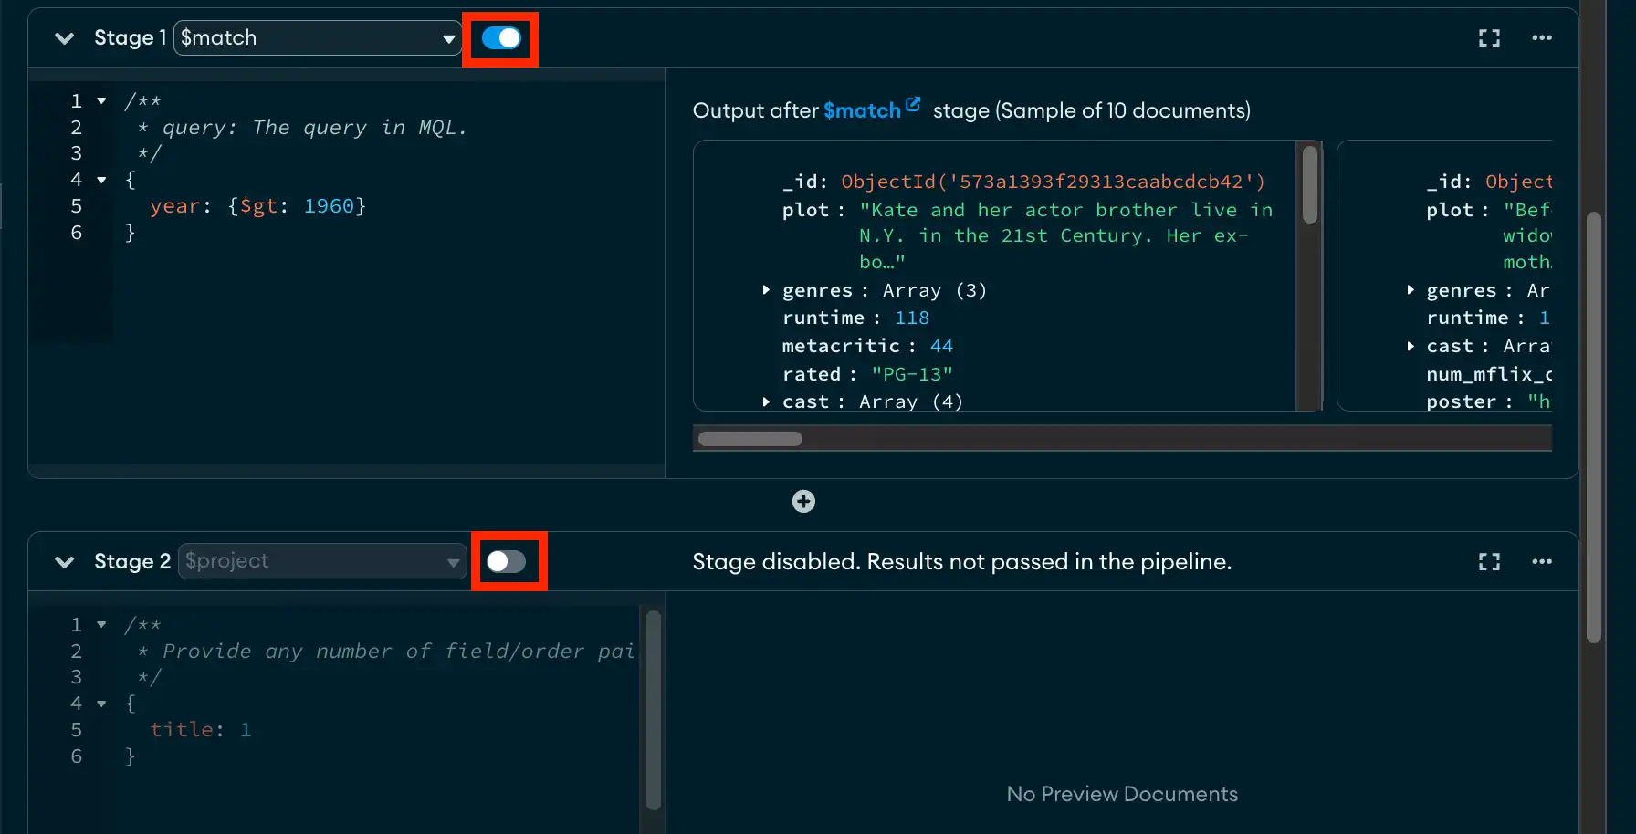Collapse Stage 2 using its chevron

coord(64,562)
